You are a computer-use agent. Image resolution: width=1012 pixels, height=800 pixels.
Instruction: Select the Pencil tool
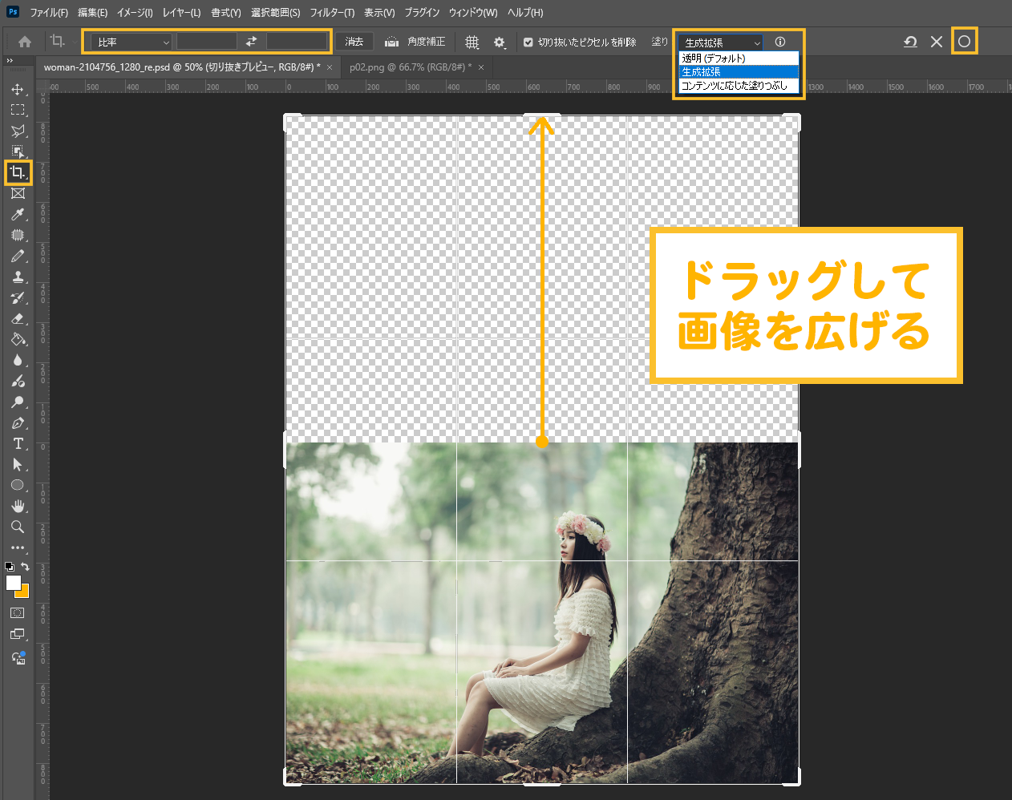(18, 256)
